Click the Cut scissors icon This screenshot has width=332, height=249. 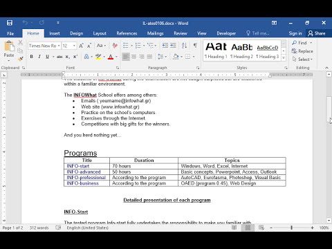21,42
